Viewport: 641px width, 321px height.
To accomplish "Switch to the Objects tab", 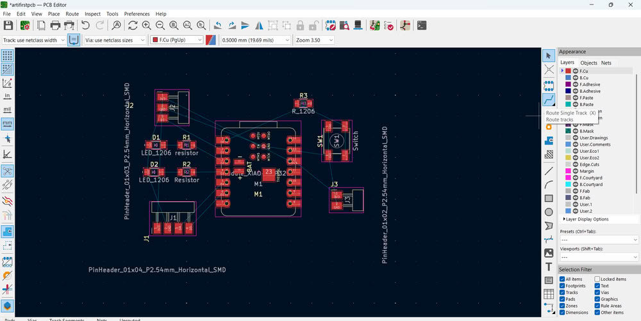I will [588, 63].
